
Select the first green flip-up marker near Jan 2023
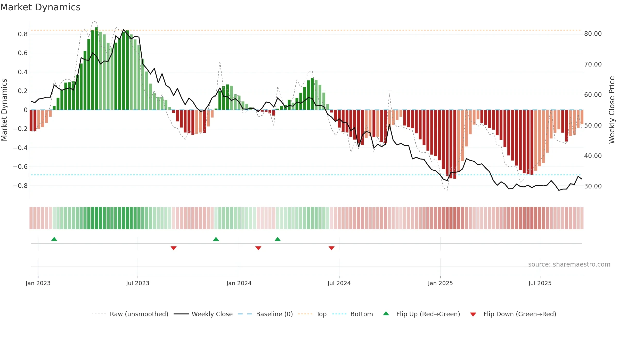(54, 239)
